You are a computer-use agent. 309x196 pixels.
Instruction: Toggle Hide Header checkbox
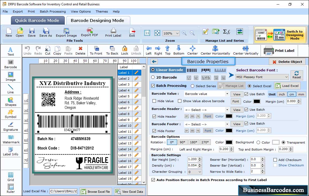(x=154, y=116)
